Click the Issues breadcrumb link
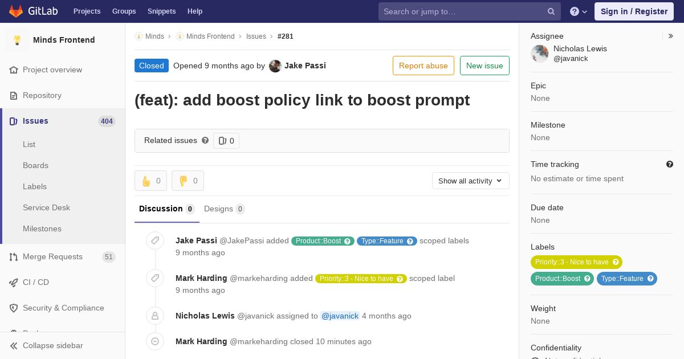684x359 pixels. (256, 36)
